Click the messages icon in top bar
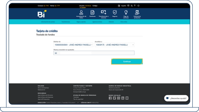199x112 pixels. (x=128, y=6)
